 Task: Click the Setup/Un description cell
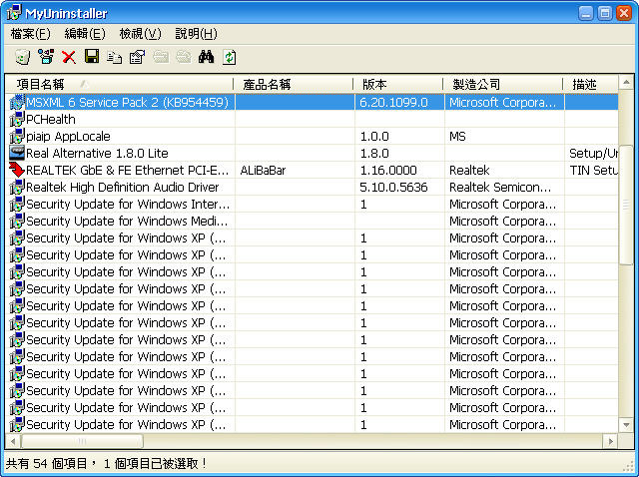coord(593,153)
